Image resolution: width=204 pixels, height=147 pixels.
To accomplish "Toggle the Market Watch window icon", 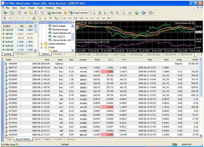I will tap(20, 13).
